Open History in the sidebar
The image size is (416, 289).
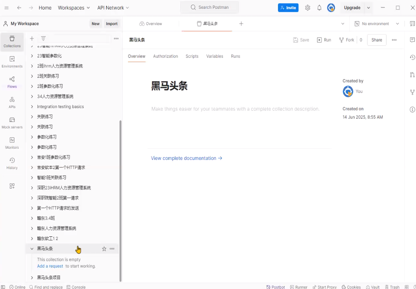(12, 163)
